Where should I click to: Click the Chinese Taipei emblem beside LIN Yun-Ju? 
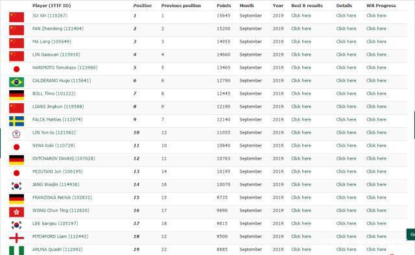pos(16,134)
